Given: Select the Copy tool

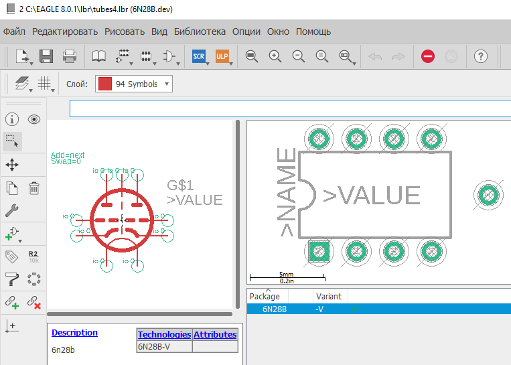Looking at the screenshot, I should coord(12,188).
